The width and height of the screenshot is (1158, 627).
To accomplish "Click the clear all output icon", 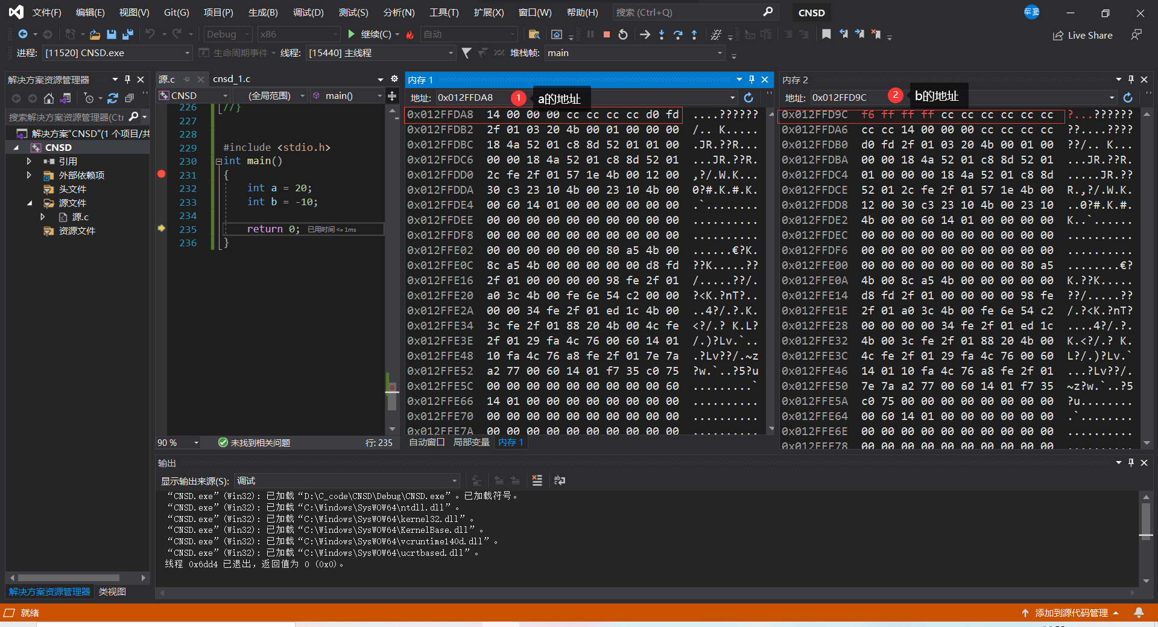I will pos(537,480).
